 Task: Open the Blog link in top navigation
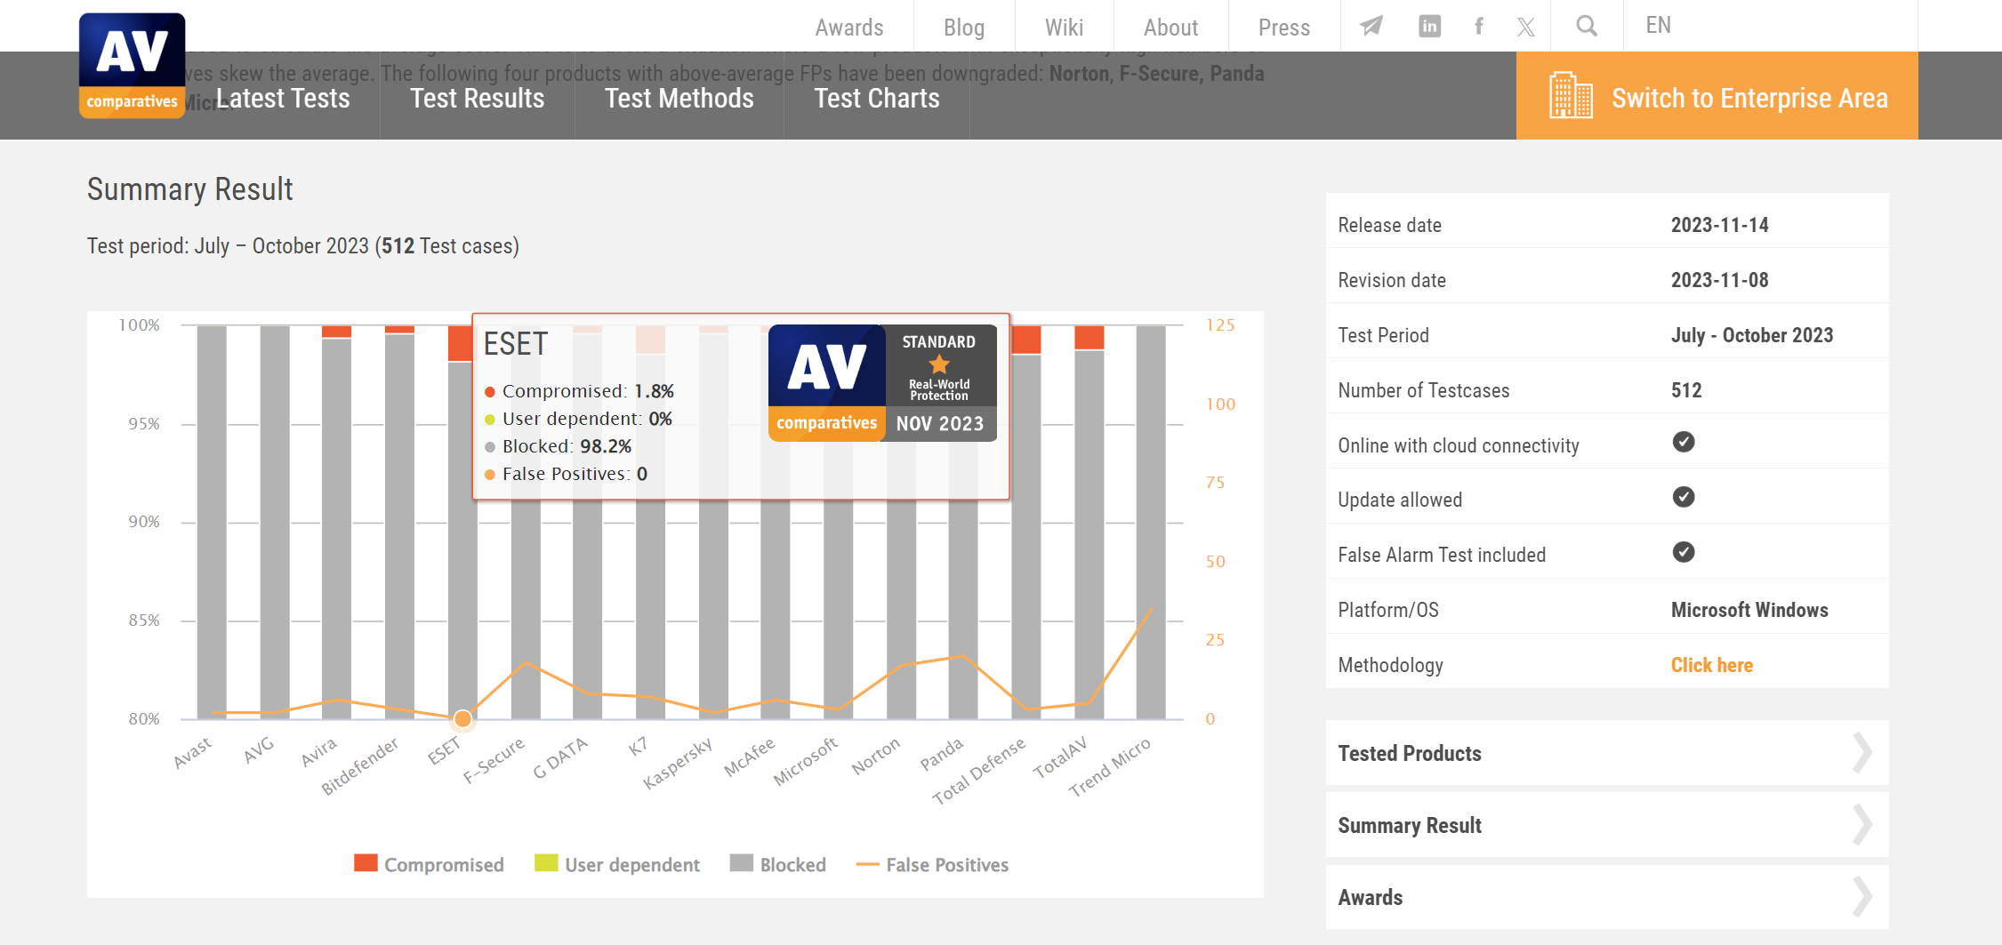(964, 28)
